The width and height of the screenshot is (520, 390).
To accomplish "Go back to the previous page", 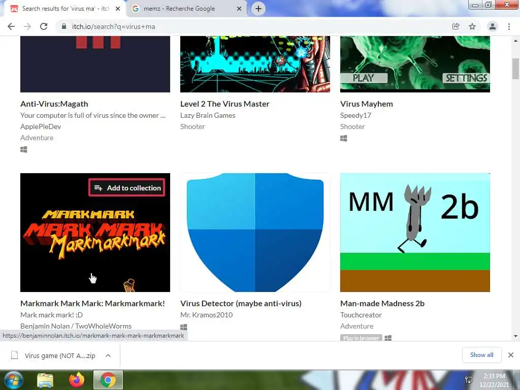I will (x=11, y=26).
